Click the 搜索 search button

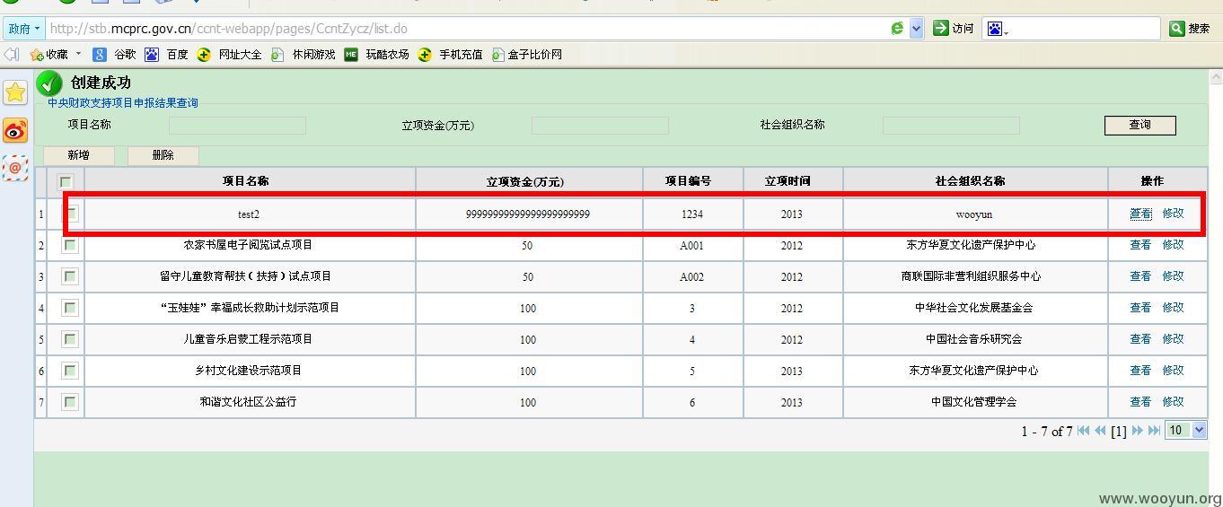(1190, 29)
